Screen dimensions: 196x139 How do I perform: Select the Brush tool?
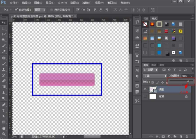pyautogui.click(x=3, y=64)
